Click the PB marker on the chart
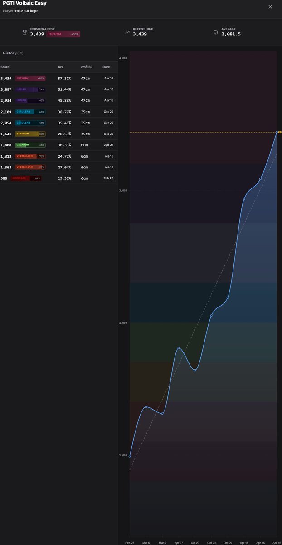 click(280, 132)
